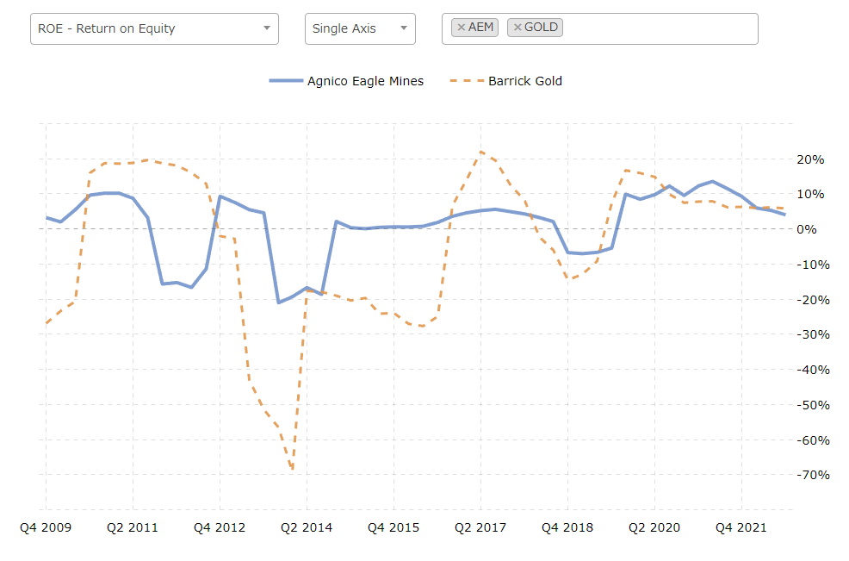Expand the Single Axis dropdown arrow

click(x=403, y=28)
